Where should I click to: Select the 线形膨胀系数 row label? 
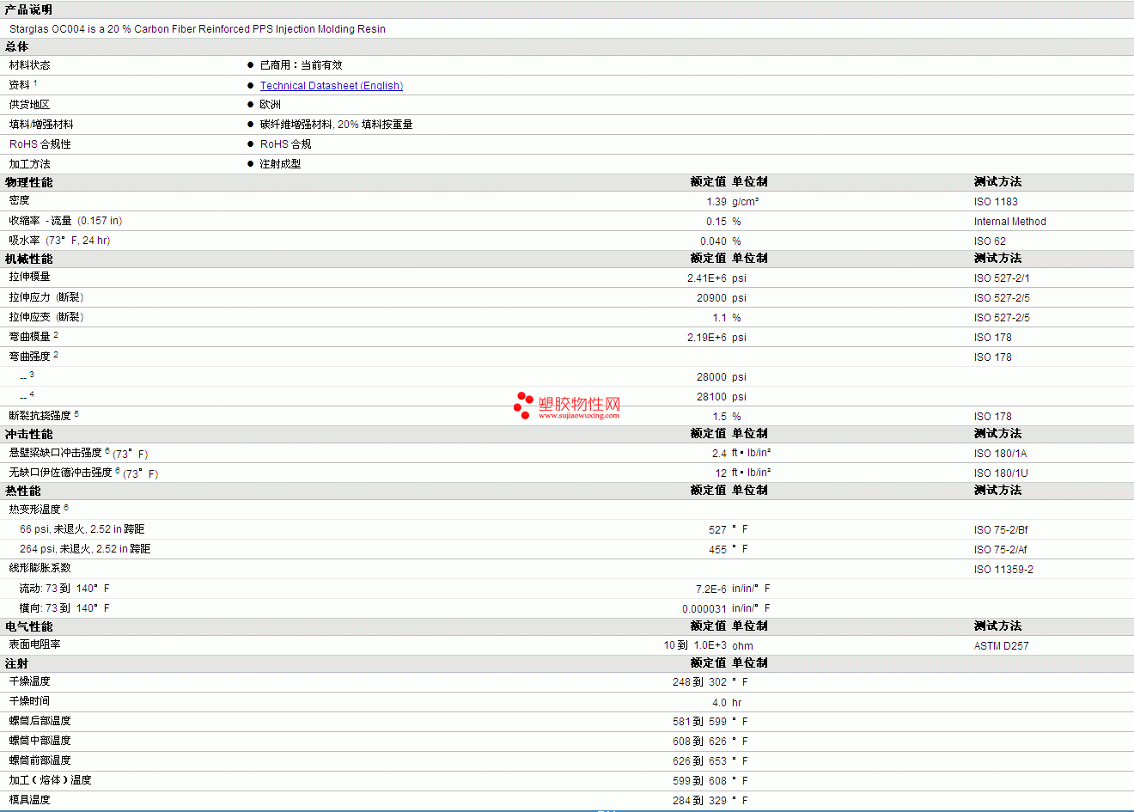(40, 568)
